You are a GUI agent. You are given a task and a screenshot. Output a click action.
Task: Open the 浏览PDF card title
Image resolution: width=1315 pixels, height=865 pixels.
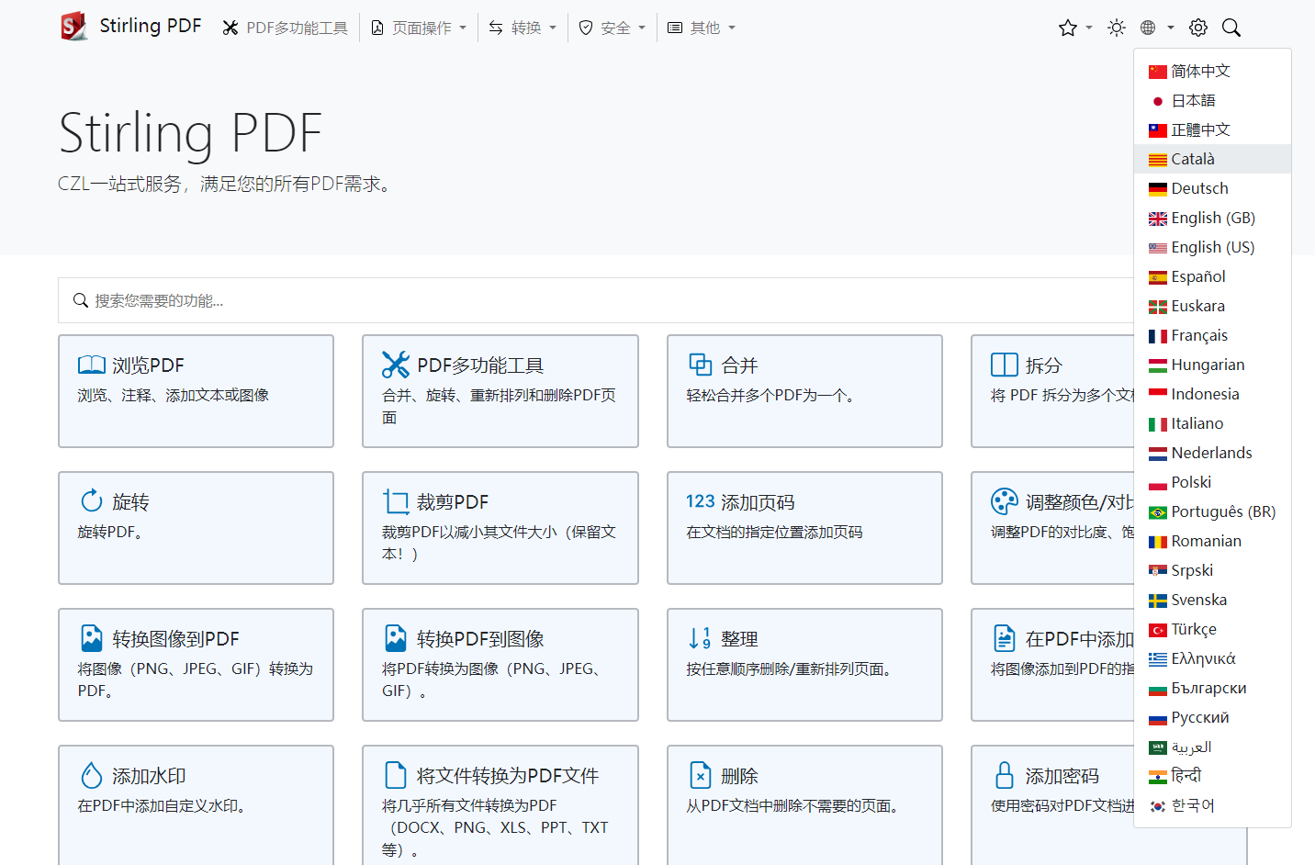[x=148, y=365]
